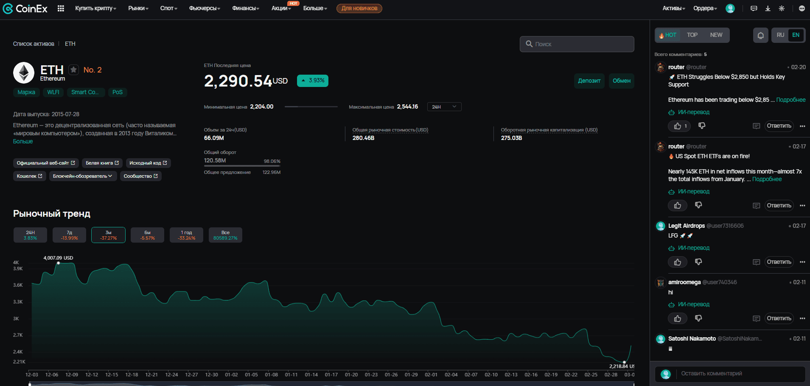The height and width of the screenshot is (386, 810).
Task: Click the Ethereum coin logo
Action: (x=24, y=73)
